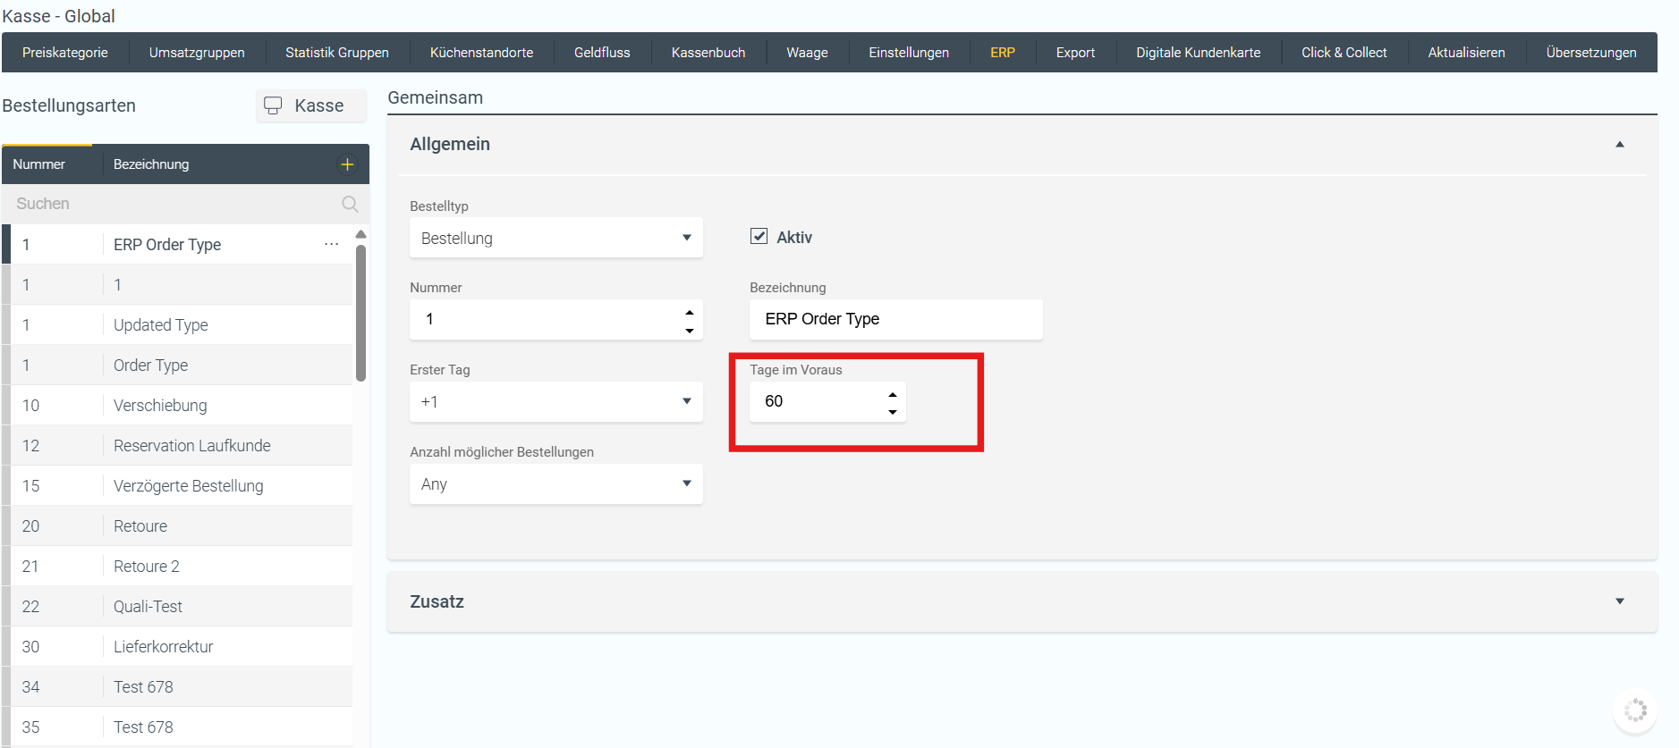Open the Kassenbuch tab
The image size is (1679, 748).
click(708, 53)
